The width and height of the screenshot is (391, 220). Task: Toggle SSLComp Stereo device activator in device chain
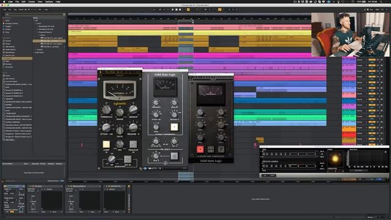pos(69,186)
